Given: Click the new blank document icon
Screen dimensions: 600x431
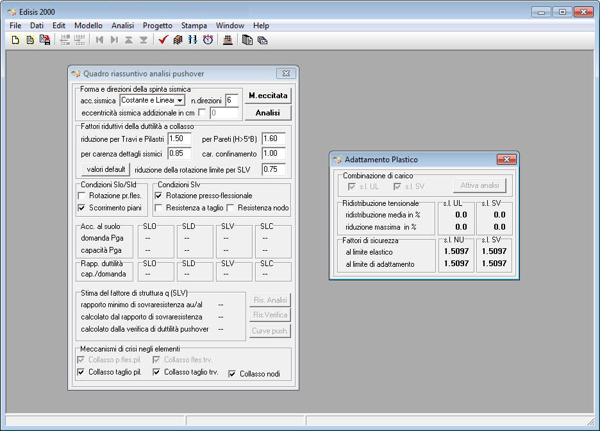Looking at the screenshot, I should pos(15,40).
